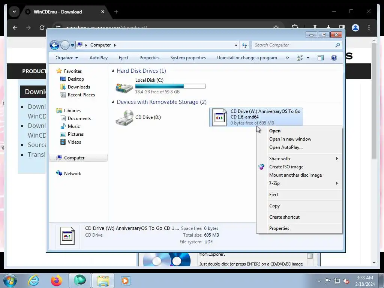The width and height of the screenshot is (384, 288).
Task: Open the view options dropdown arrow
Action: point(308,58)
